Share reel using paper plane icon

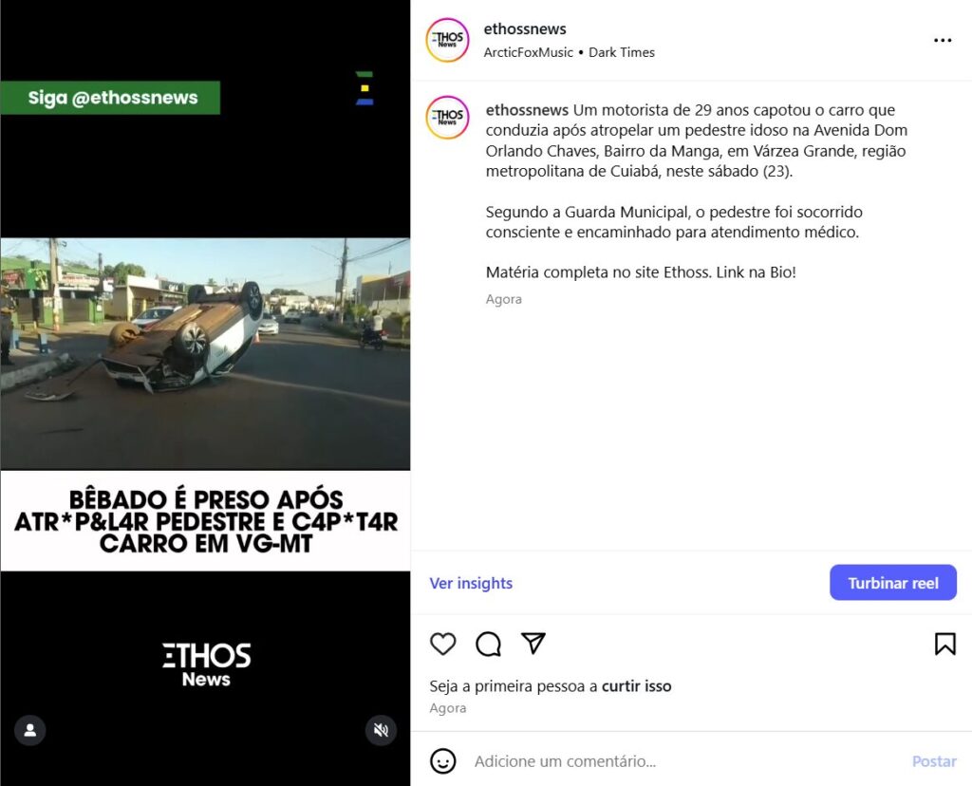pos(533,643)
